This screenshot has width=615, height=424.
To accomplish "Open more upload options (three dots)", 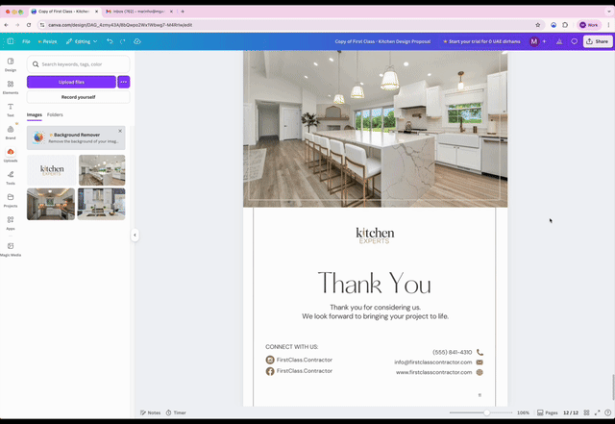I will coord(123,82).
